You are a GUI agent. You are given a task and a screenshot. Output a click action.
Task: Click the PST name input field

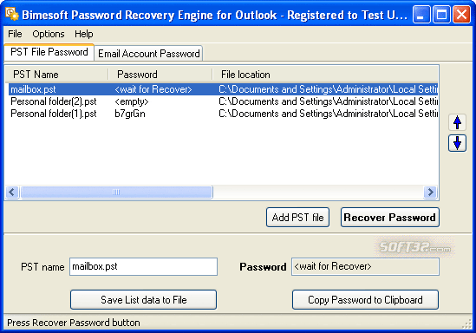[x=143, y=266]
